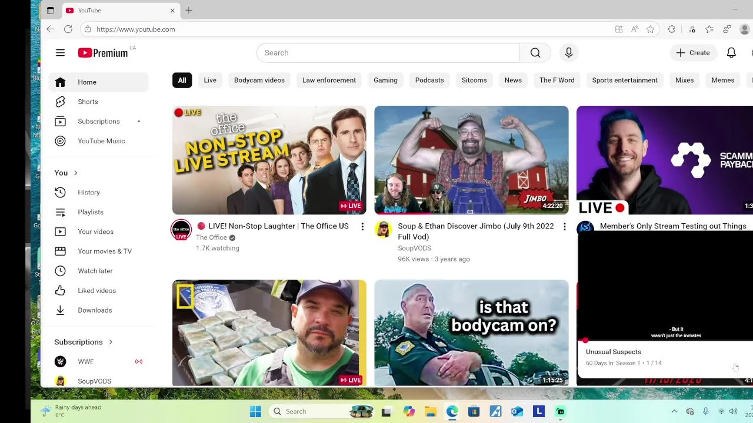Open Liked videos
This screenshot has width=753, height=423.
98,291
